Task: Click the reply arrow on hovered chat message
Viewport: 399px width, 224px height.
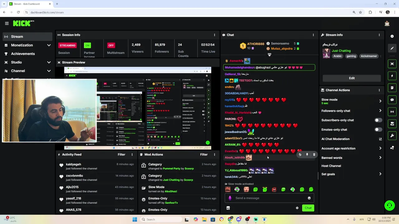Action: tap(300, 155)
